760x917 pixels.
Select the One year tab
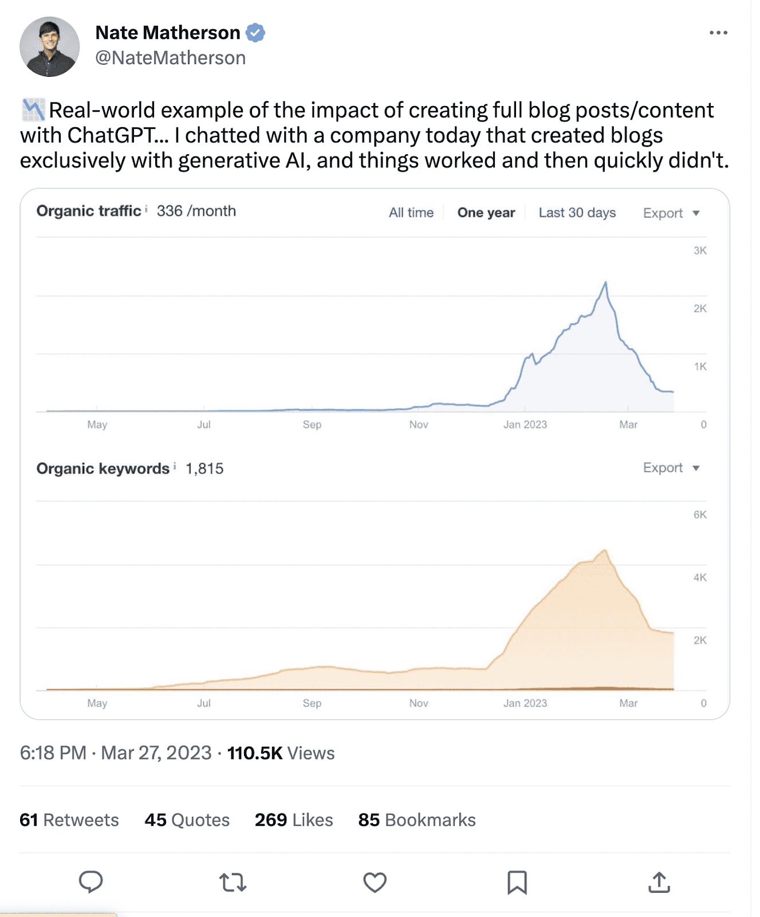pos(486,213)
